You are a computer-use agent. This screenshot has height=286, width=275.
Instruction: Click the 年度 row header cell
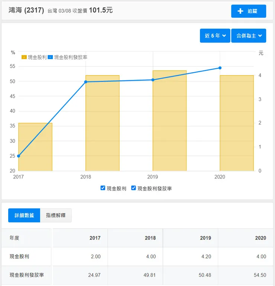pos(26,238)
